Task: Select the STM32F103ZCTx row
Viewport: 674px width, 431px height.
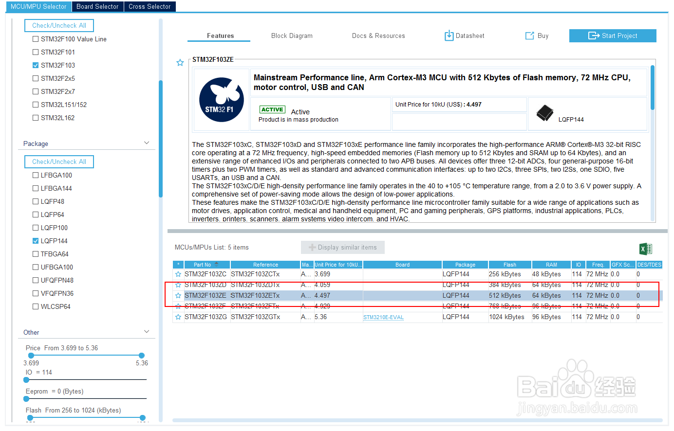Action: 417,274
